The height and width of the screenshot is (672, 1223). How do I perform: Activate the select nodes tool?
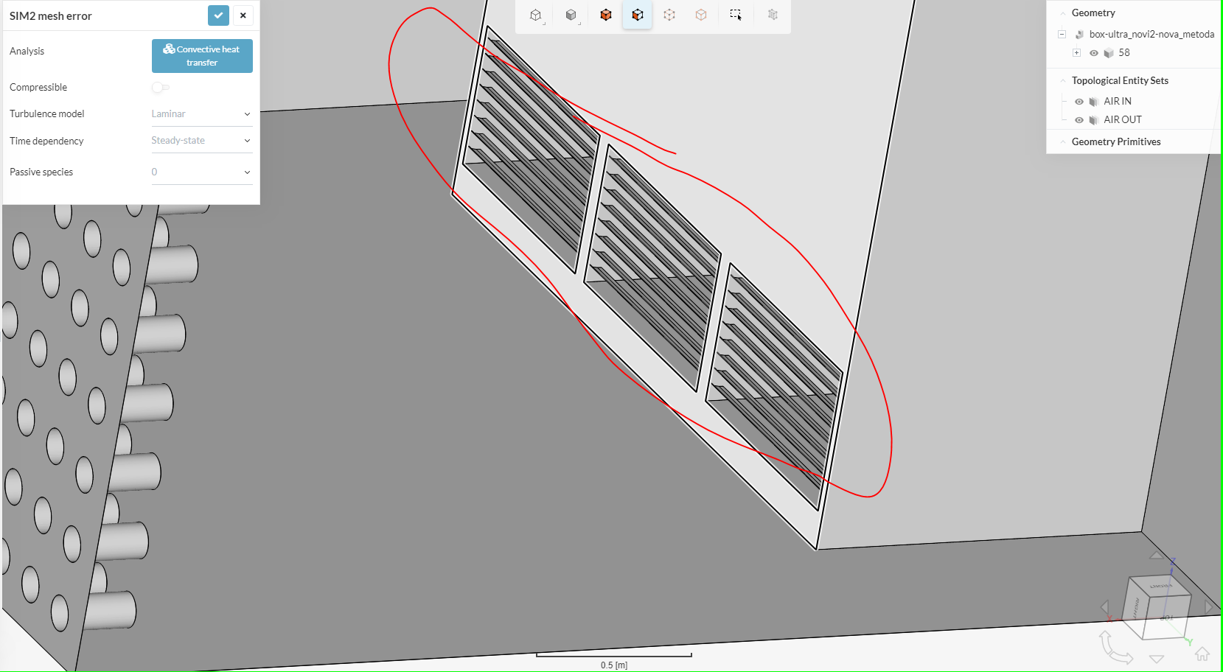[701, 15]
